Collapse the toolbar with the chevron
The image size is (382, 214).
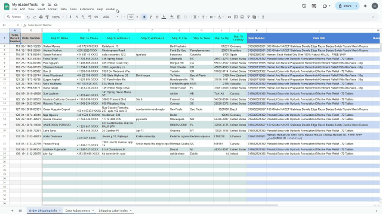pos(373,17)
